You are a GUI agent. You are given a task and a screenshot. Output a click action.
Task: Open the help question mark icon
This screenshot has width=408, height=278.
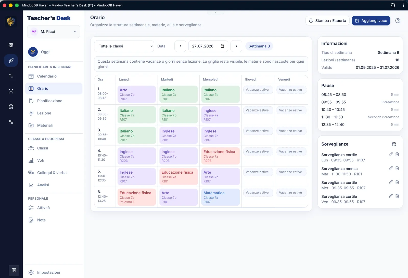pos(398,21)
